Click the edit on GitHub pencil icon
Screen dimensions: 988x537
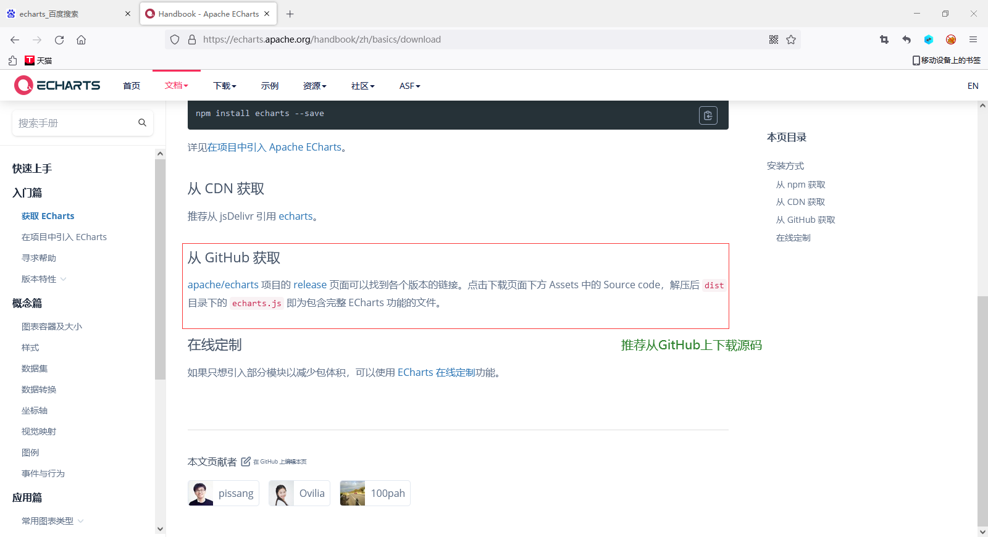tap(246, 462)
